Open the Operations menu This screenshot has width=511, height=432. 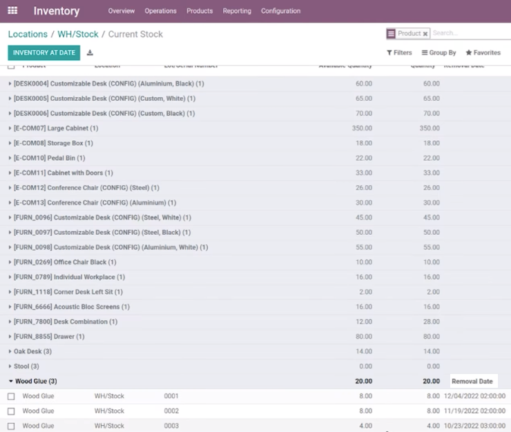click(160, 11)
